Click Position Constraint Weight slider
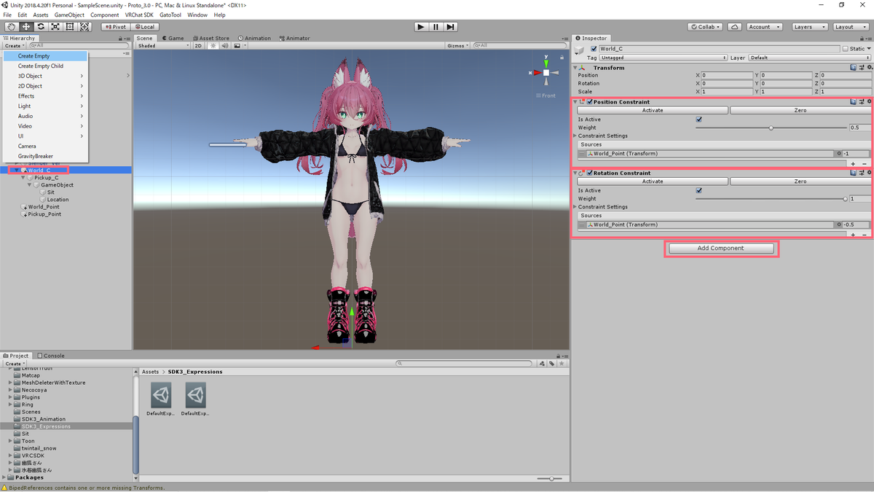This screenshot has width=874, height=492. pyautogui.click(x=771, y=128)
